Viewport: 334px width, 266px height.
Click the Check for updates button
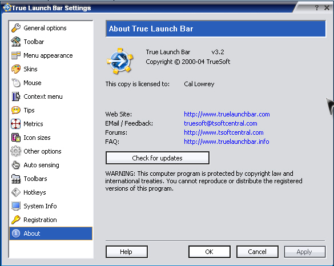click(158, 158)
